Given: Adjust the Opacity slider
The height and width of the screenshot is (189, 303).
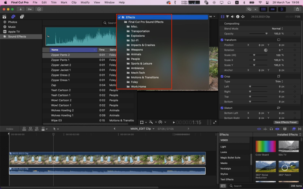Looking at the screenshot, I should [x=258, y=34].
